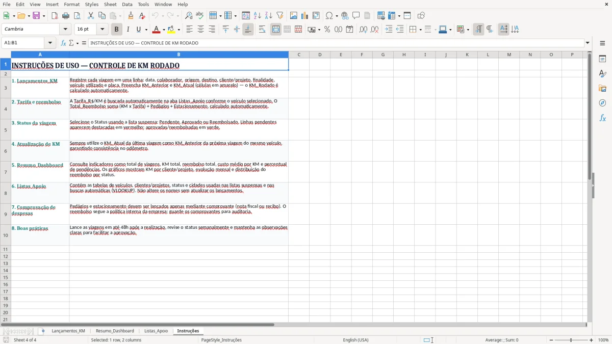Toggle Wrap Text button
The width and height of the screenshot is (612, 344).
[262, 30]
